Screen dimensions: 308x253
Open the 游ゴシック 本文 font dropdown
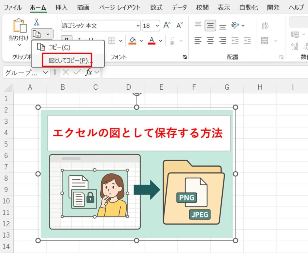pos(138,26)
